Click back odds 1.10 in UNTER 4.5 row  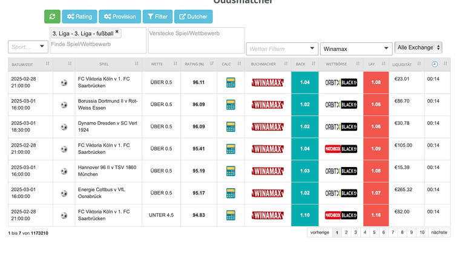305,215
